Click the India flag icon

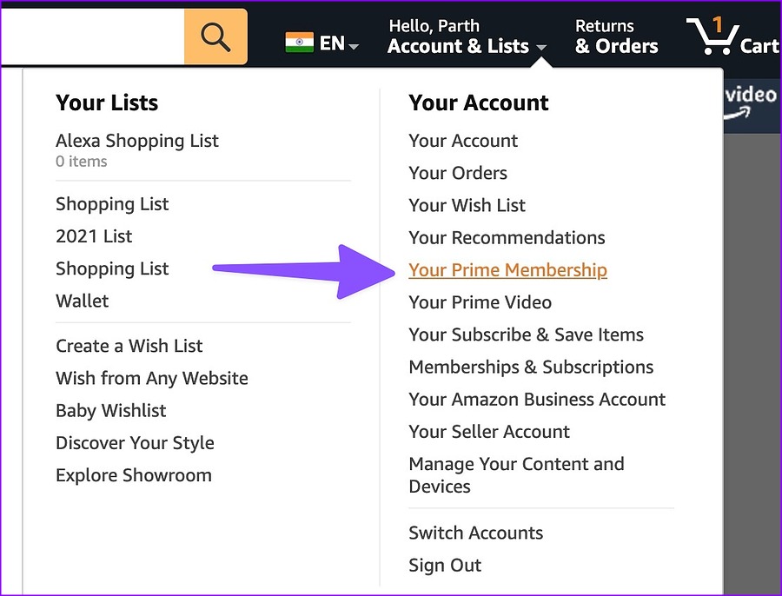(x=299, y=43)
